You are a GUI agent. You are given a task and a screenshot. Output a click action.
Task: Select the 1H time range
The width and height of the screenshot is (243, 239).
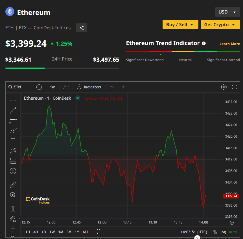pyautogui.click(x=28, y=232)
